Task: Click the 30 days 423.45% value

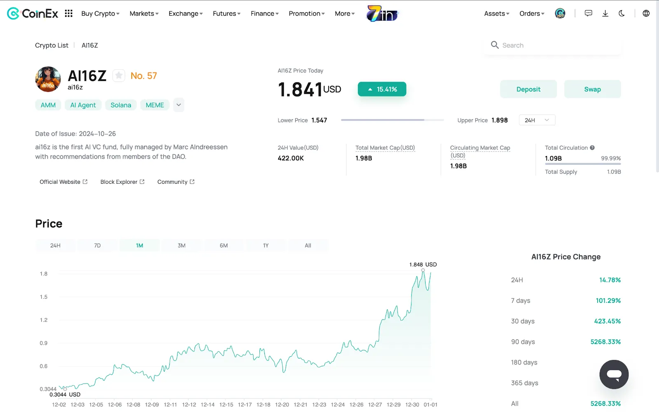Action: [x=607, y=321]
